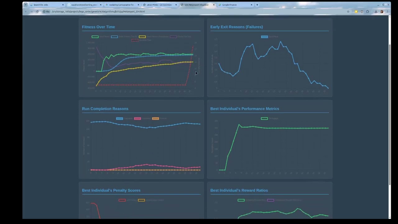The height and width of the screenshot is (224, 398).
Task: Click the Best Individual's Performance Metrics heading
Action: pos(245,109)
